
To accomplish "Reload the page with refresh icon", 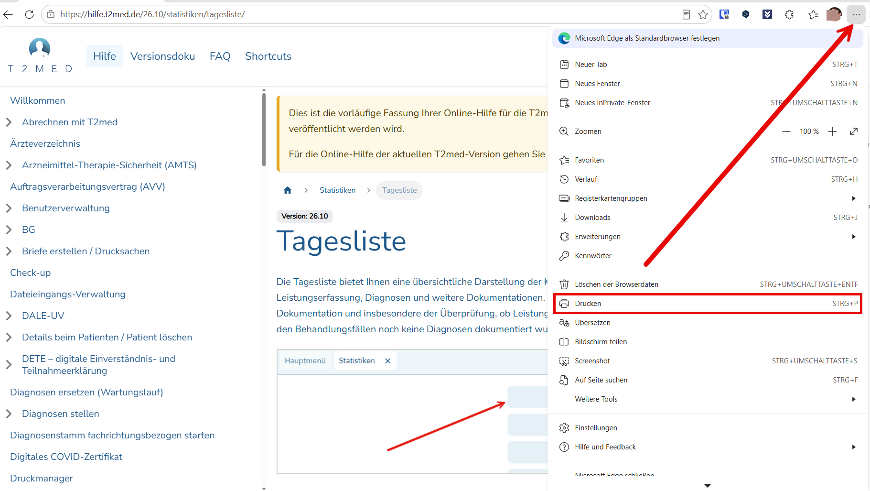I will pos(29,14).
